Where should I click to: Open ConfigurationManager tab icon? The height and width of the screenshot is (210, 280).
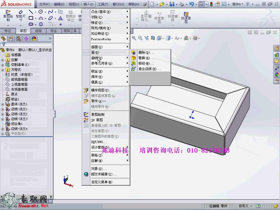point(19,39)
